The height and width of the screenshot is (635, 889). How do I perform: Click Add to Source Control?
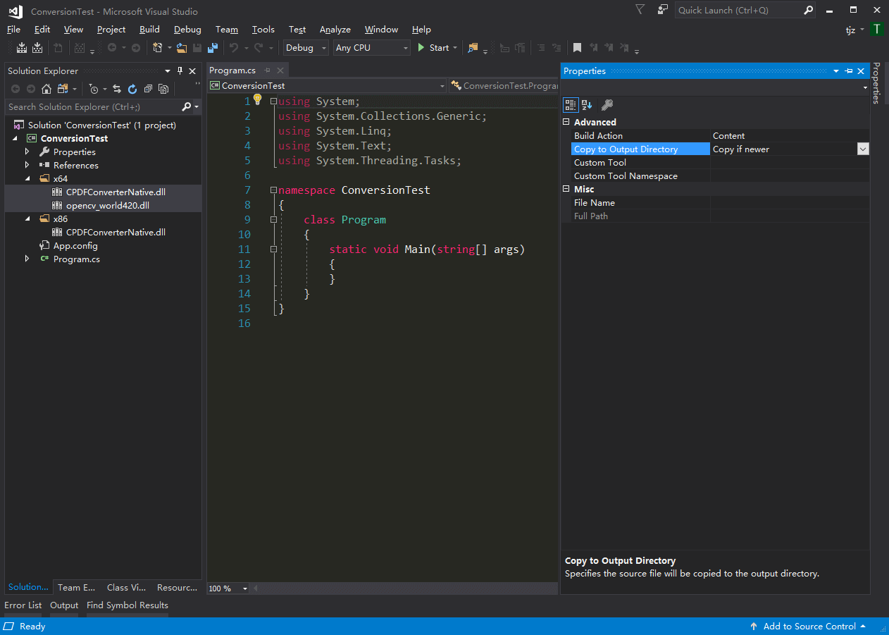809,627
